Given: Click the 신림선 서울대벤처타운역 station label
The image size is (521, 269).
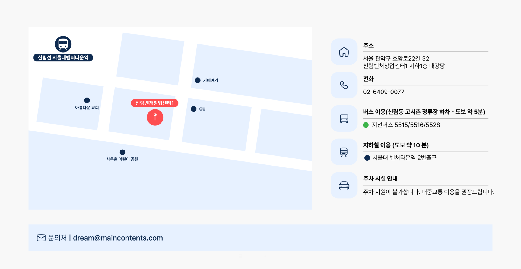Looking at the screenshot, I should (63, 57).
